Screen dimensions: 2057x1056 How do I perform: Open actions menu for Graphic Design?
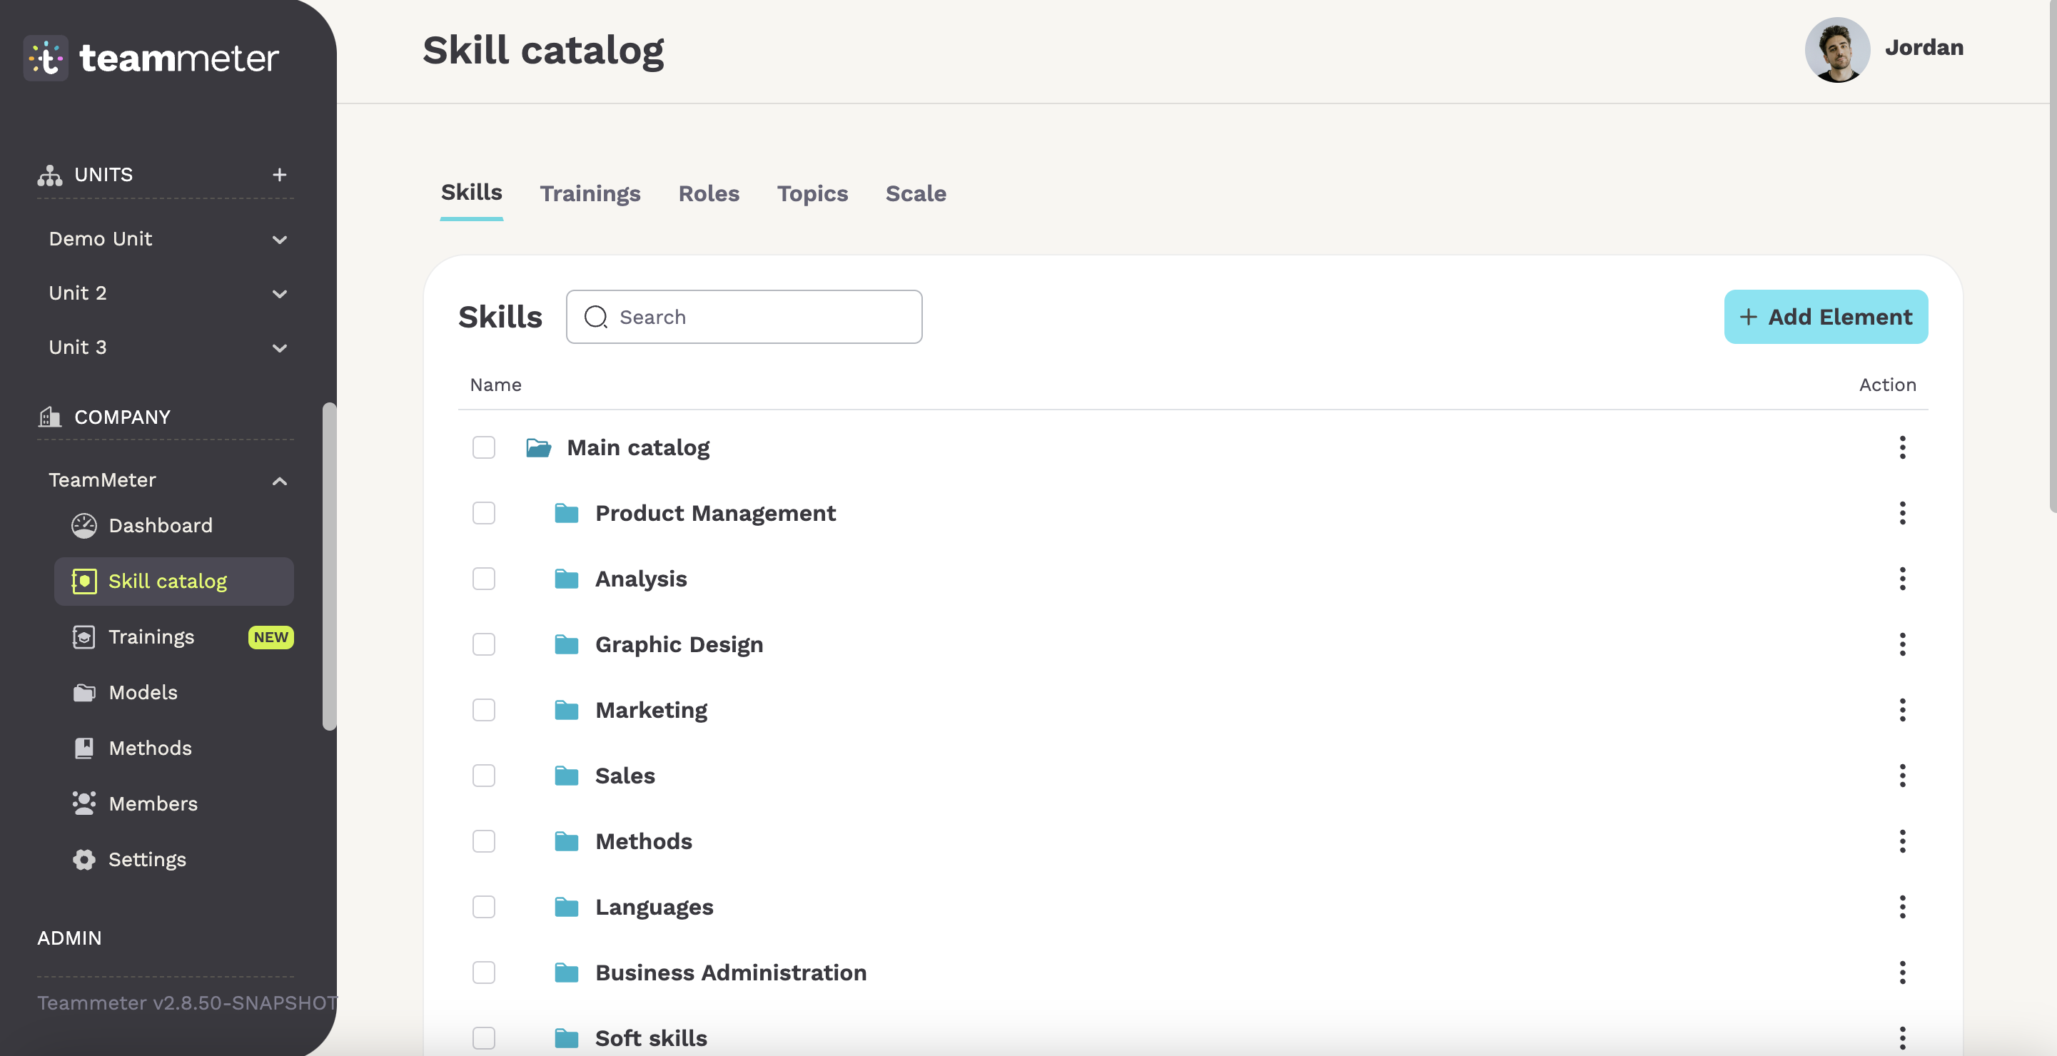click(1902, 644)
